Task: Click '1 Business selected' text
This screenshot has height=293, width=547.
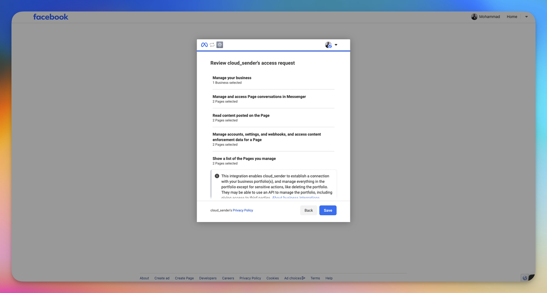Action: coord(227,83)
